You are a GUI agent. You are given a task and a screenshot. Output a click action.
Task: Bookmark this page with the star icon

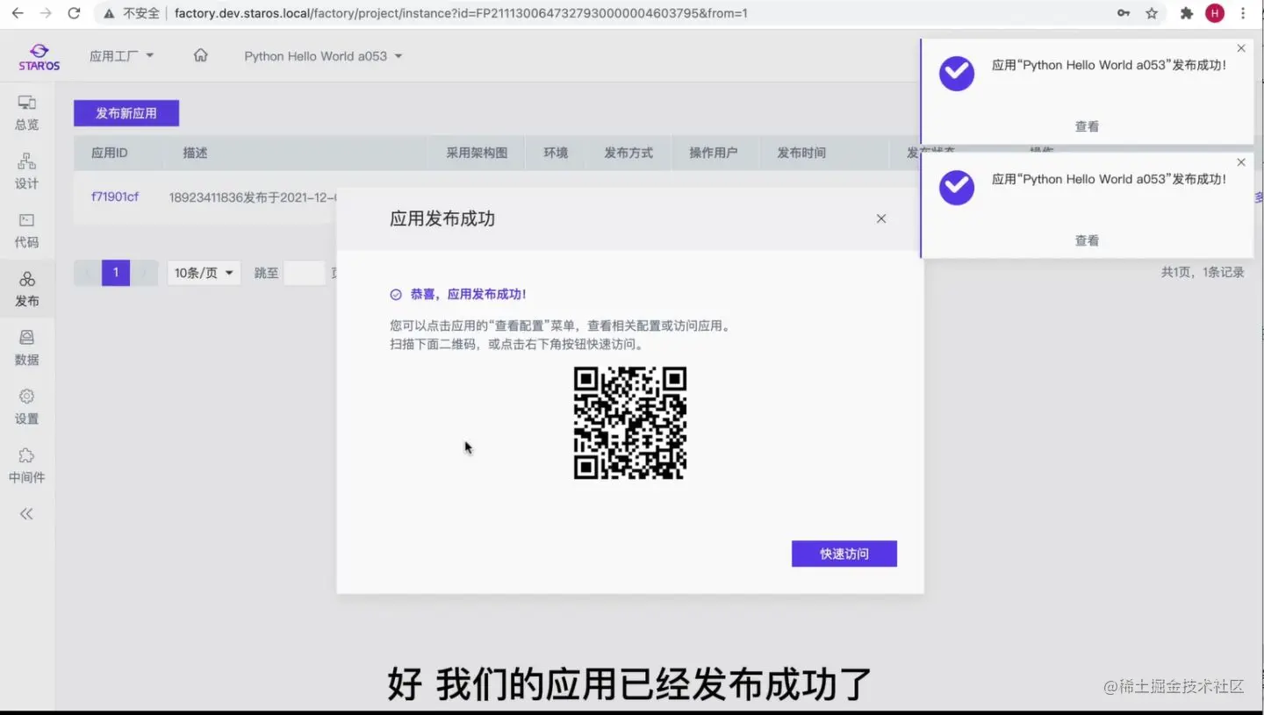1152,13
